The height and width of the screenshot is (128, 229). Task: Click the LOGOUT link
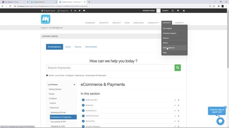pos(165,11)
